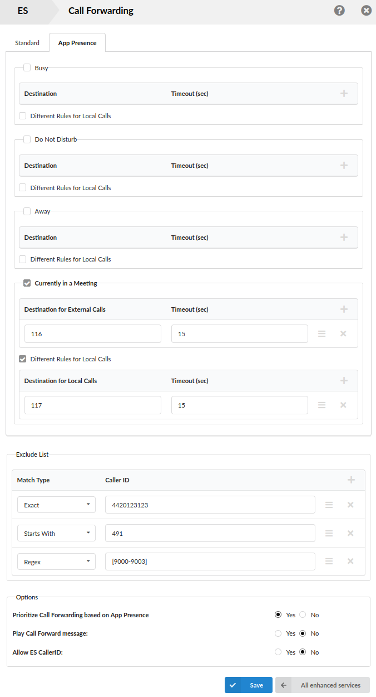Add a destination under Do Not Disturb
Viewport: 376px width, 697px height.
tap(344, 166)
